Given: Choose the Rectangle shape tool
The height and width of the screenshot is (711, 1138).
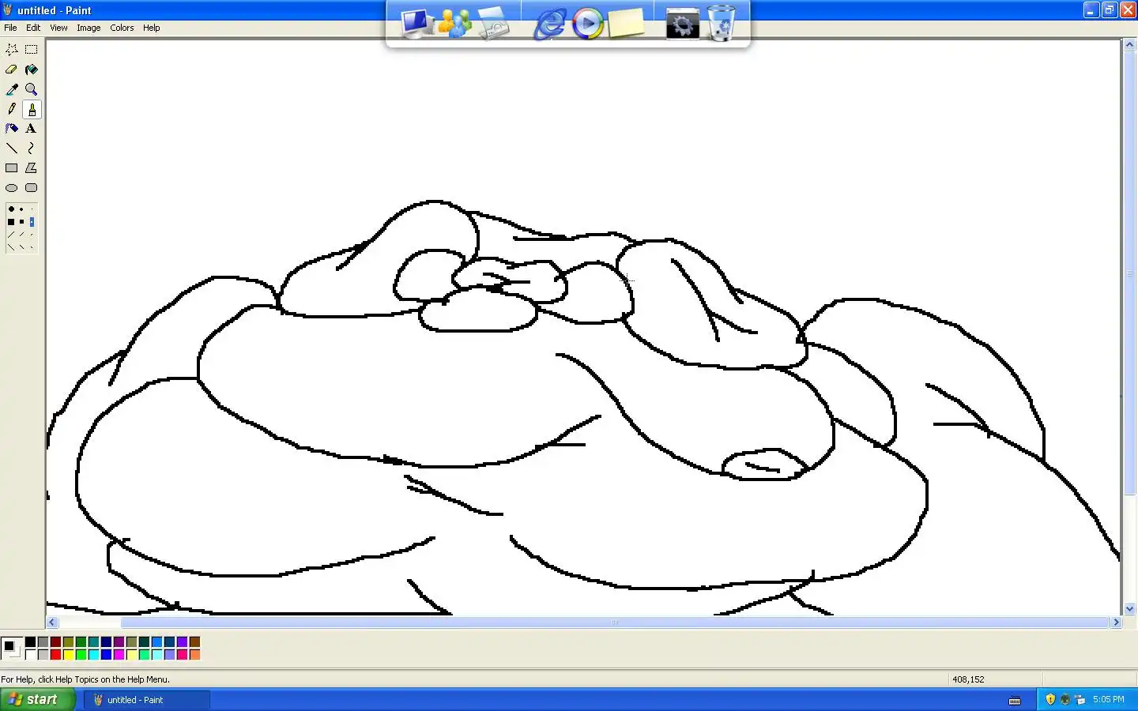Looking at the screenshot, I should tap(12, 168).
